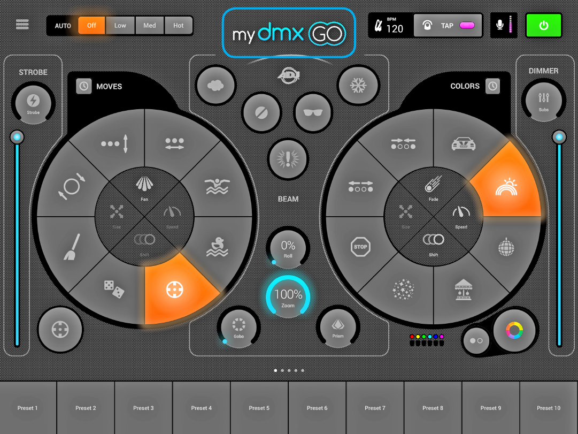Tap the TAP tempo button
Viewport: 578px width, 434px height.
click(x=448, y=26)
